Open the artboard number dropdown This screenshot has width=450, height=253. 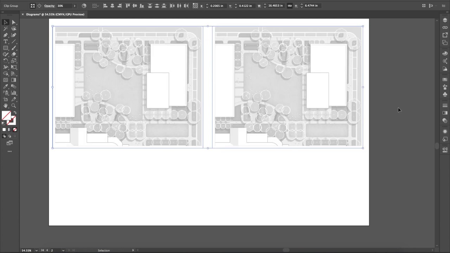(63, 251)
